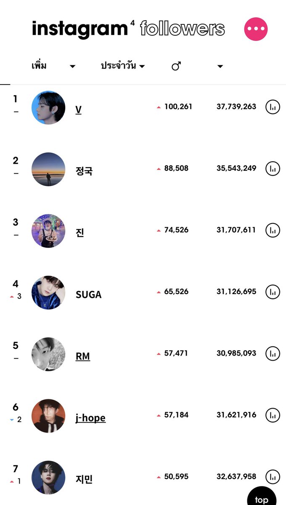Open the pink three-dots menu button
Screen dimensions: 286x505
point(256,29)
